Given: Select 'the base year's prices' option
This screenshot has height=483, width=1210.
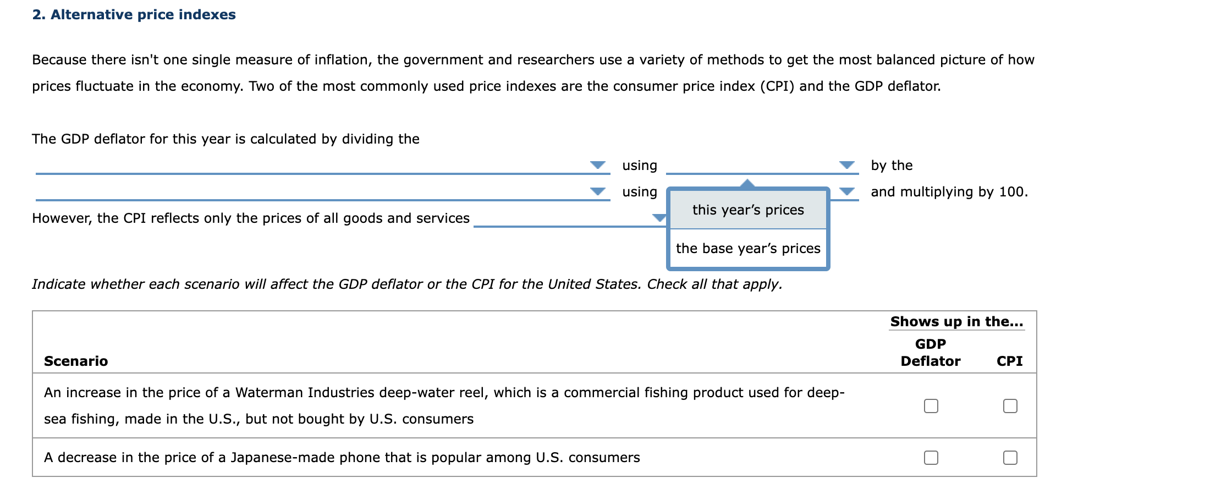Looking at the screenshot, I should click(748, 248).
